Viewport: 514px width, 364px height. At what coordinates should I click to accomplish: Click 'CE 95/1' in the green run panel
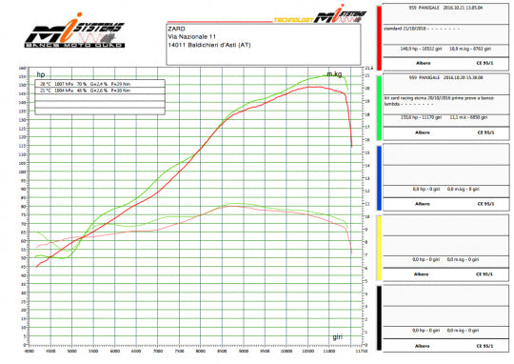[x=485, y=132]
